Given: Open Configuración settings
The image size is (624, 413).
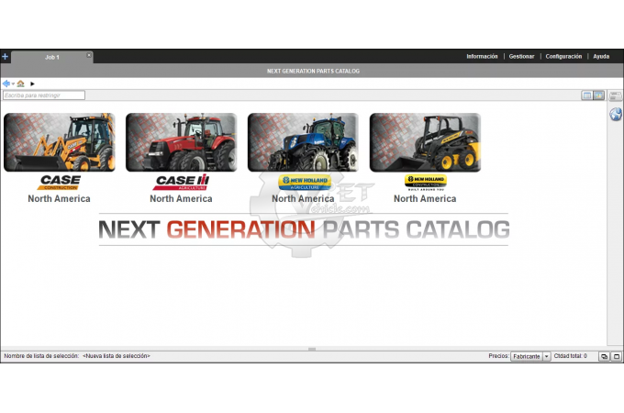Looking at the screenshot, I should [x=563, y=57].
